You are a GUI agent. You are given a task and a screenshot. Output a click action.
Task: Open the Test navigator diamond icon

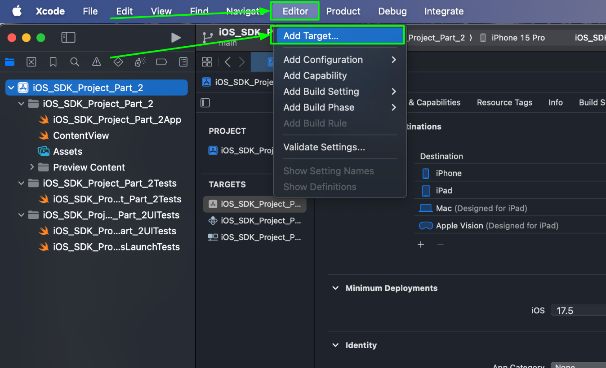[118, 62]
